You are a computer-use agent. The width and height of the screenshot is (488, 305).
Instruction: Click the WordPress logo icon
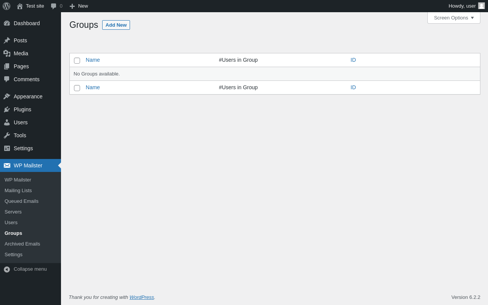6,6
